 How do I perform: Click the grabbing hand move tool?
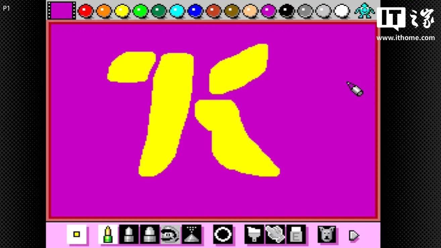[x=275, y=234]
